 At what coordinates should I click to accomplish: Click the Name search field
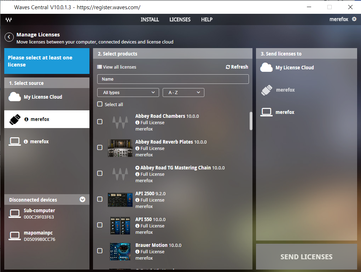[173, 79]
